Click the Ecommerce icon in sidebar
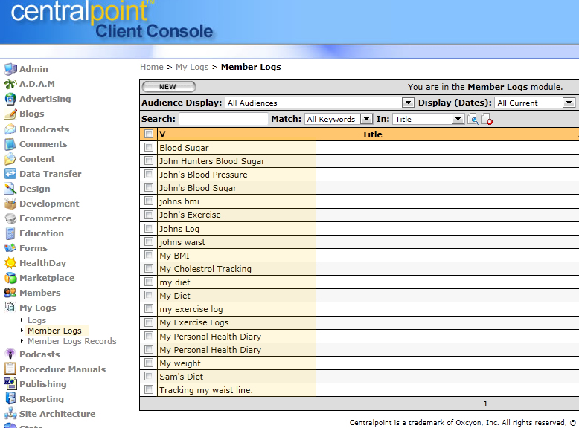This screenshot has height=428, width=579. tap(10, 218)
